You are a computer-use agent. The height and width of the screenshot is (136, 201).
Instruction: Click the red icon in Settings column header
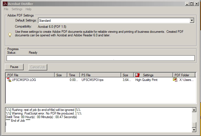point(137,75)
